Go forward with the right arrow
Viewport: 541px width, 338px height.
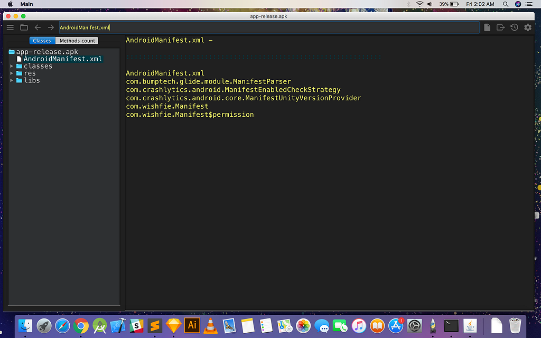pos(51,27)
